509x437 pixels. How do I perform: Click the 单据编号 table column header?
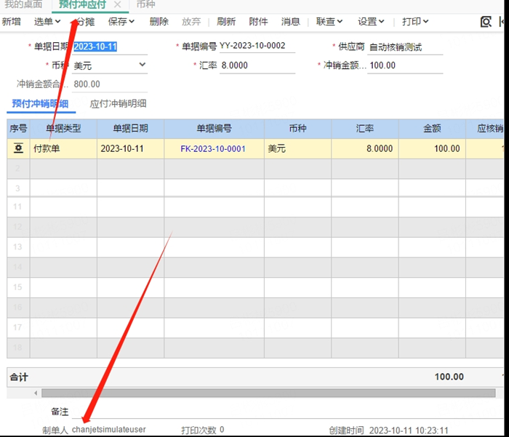point(215,129)
